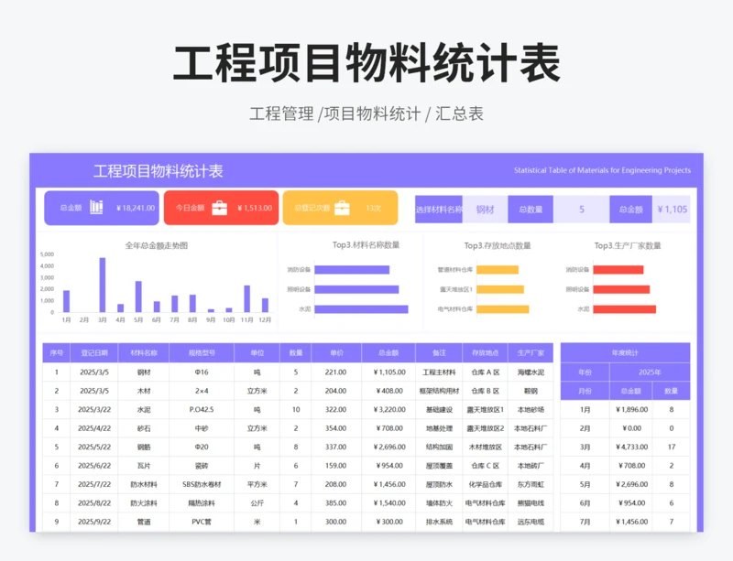The image size is (733, 561).
Task: Click the 5月 bar in the yearly trend chart
Action: [x=138, y=297]
